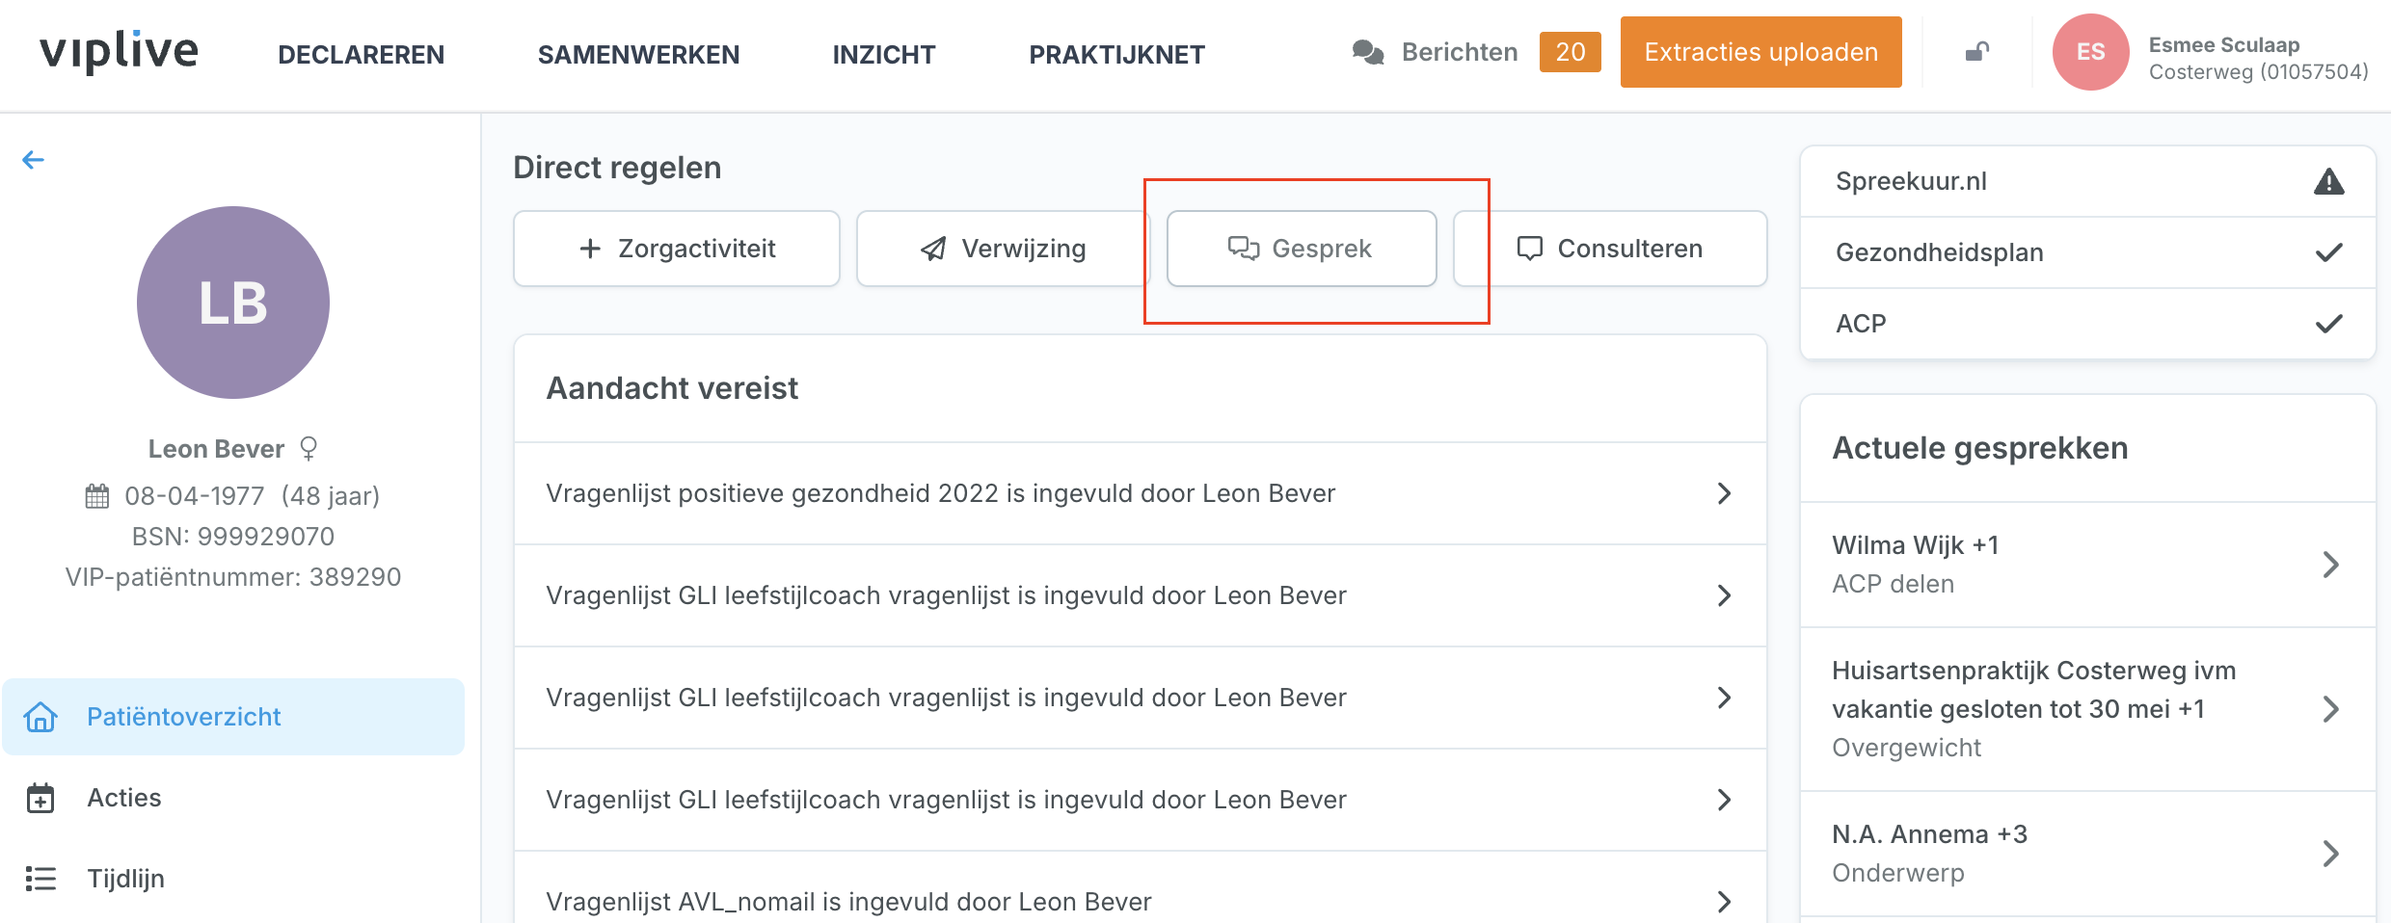This screenshot has height=923, width=2391.
Task: Open the N.A. Annema conversation chevron
Action: click(2330, 854)
